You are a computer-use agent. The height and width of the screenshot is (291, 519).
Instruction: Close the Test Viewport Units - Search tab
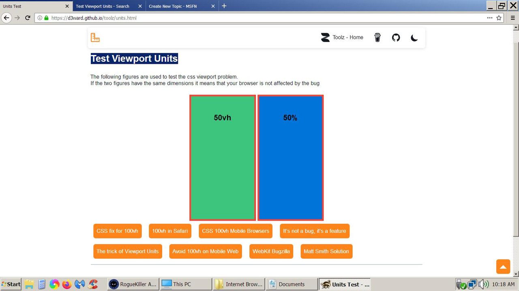[x=140, y=6]
